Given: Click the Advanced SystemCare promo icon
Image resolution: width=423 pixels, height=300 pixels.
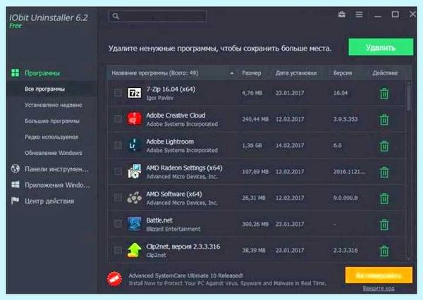Looking at the screenshot, I should [114, 279].
